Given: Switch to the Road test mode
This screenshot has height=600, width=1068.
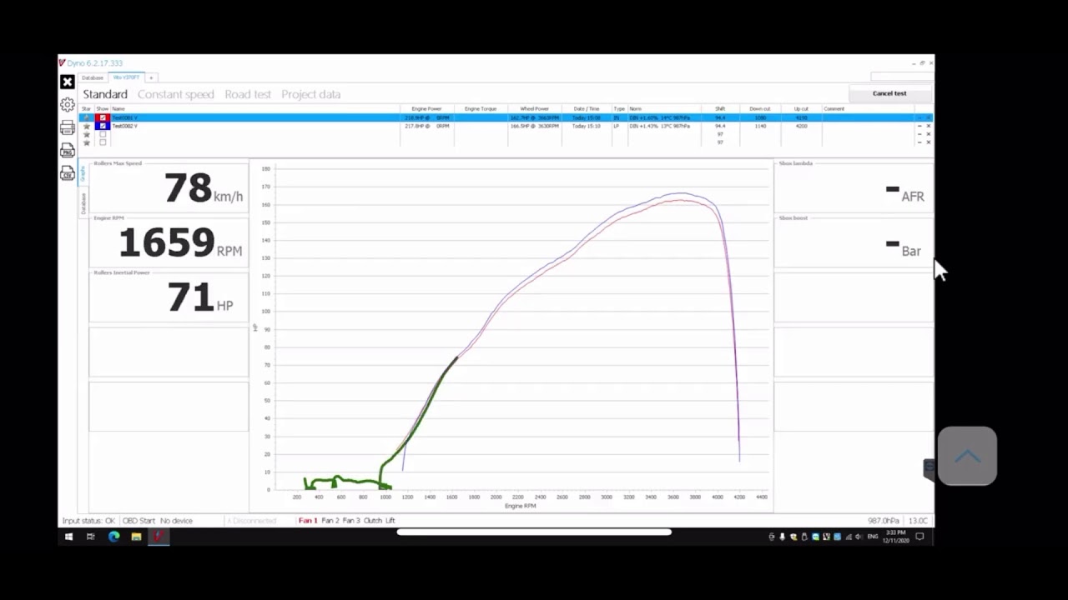Looking at the screenshot, I should click(248, 94).
